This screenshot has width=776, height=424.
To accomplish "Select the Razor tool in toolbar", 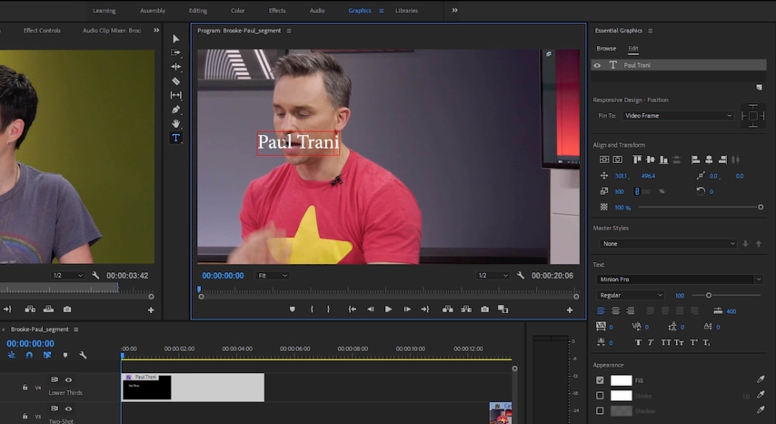I will click(x=176, y=81).
